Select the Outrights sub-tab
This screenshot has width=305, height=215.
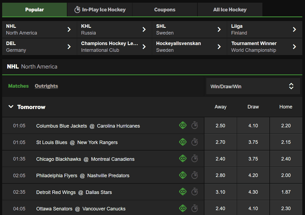click(46, 86)
